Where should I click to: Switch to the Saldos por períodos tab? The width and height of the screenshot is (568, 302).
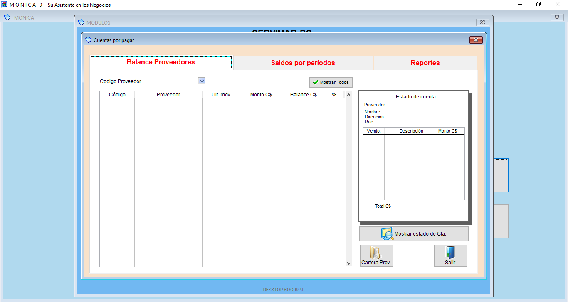(x=302, y=63)
